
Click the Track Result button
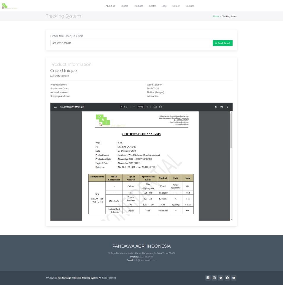pos(222,43)
